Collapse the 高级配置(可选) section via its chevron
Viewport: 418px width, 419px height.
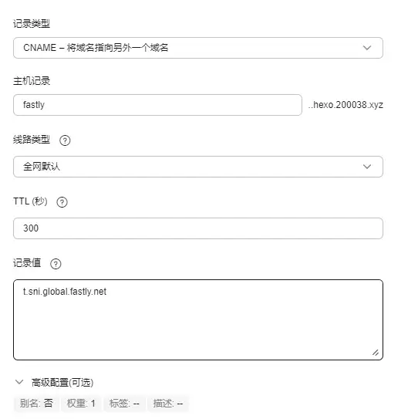point(19,382)
